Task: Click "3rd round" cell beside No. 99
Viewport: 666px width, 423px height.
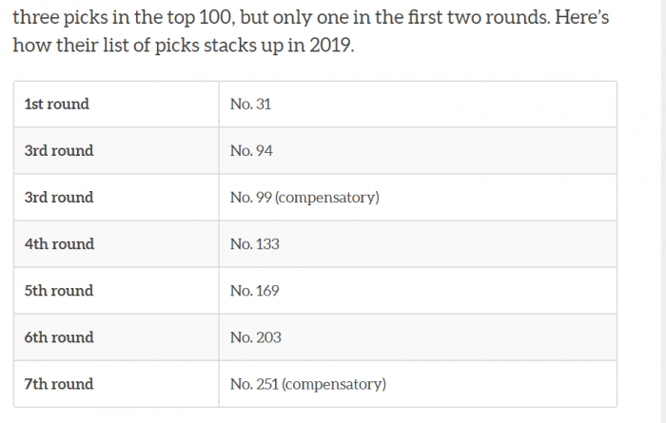Action: (x=59, y=197)
